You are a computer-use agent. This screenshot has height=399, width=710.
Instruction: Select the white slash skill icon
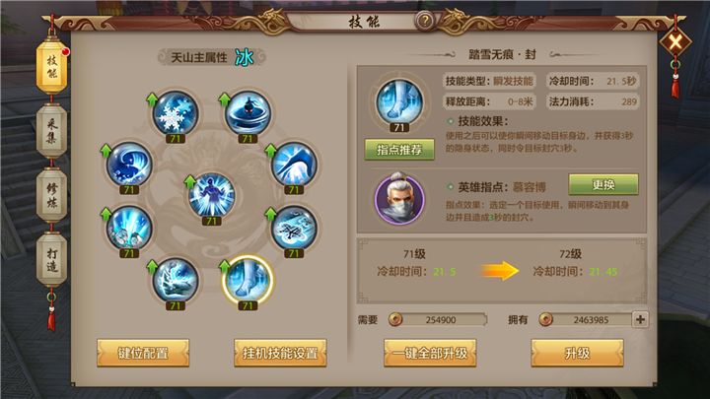tap(294, 165)
